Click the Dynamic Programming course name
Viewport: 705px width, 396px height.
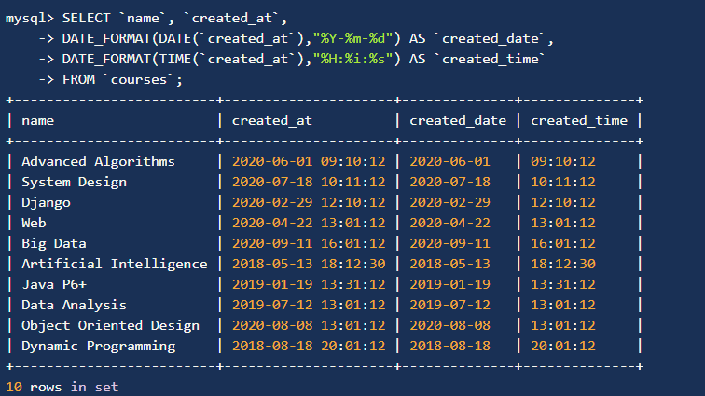pos(99,346)
